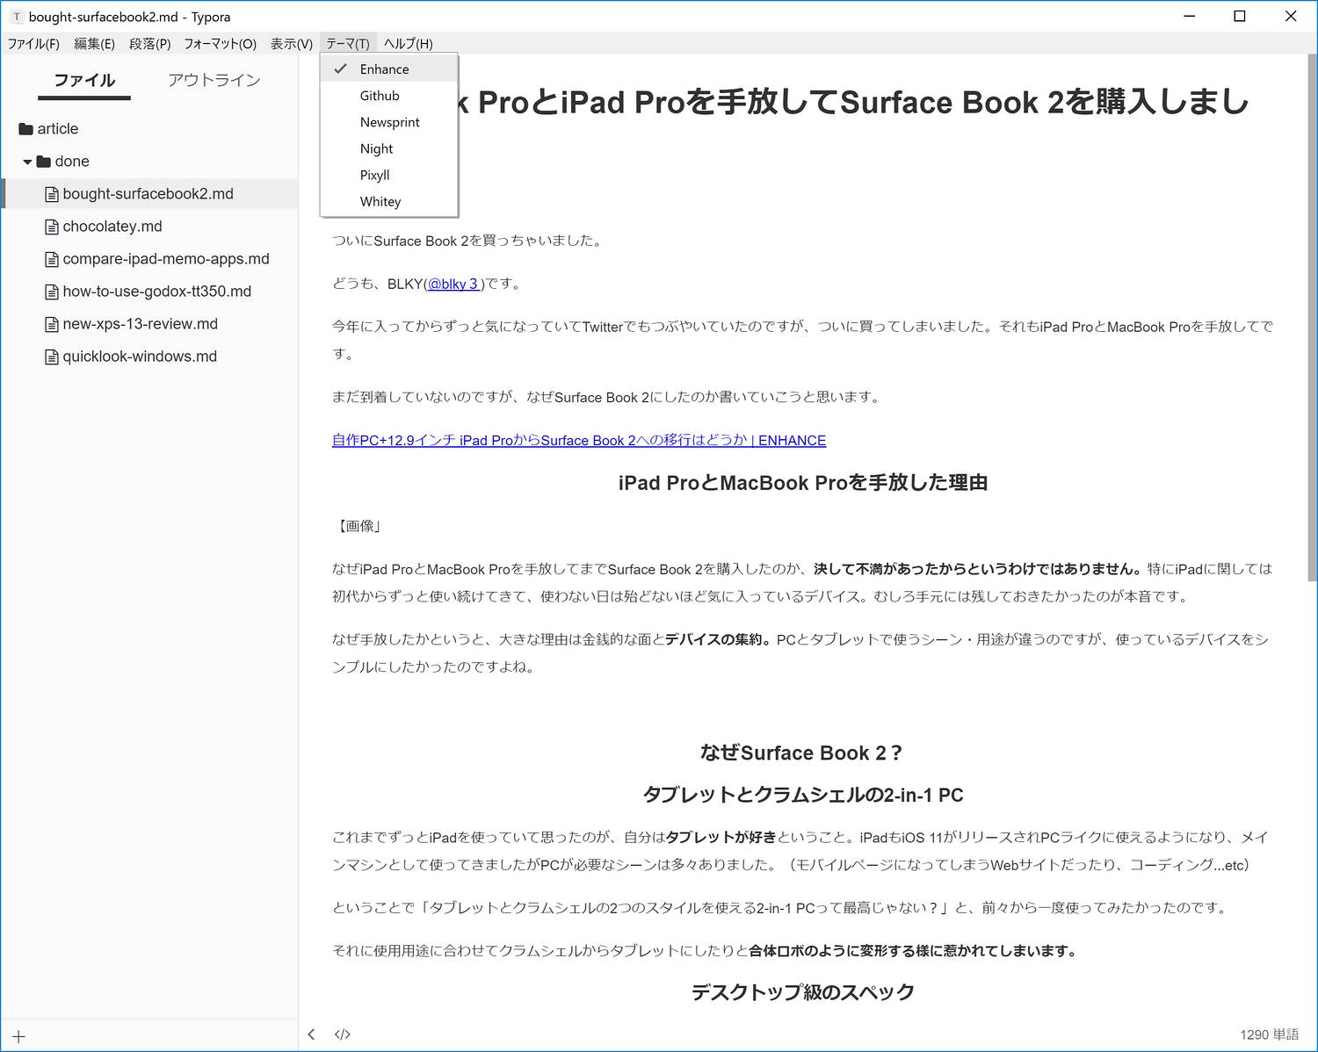Open the @blky 3 link
The height and width of the screenshot is (1052, 1318).
(453, 284)
